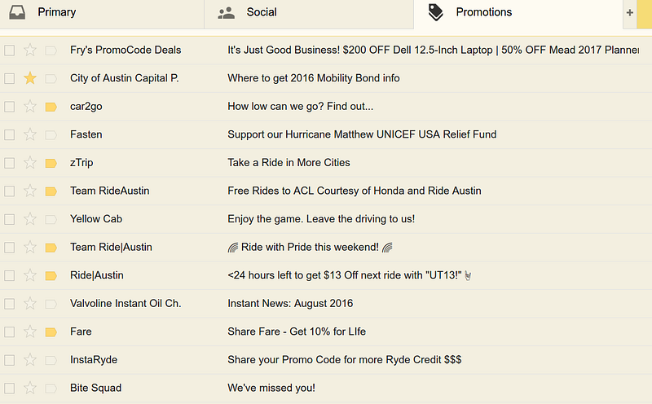Select the City of Austin Capital checkbox
This screenshot has height=404, width=652.
coord(9,78)
